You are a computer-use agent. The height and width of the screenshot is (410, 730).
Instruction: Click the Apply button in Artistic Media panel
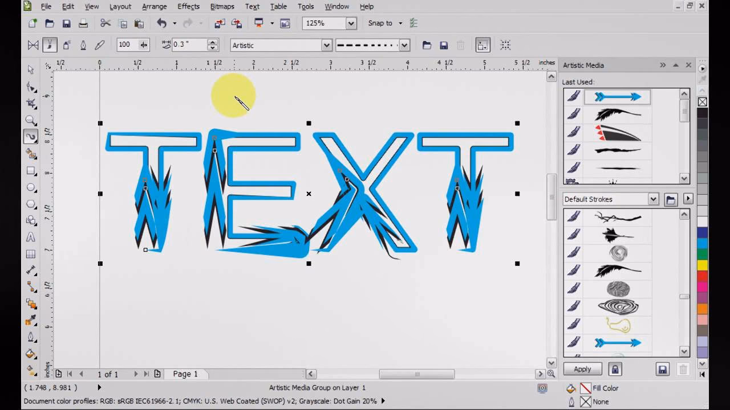[581, 369]
